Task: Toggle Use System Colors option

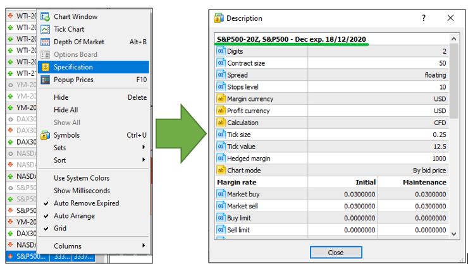Action: 93,178
